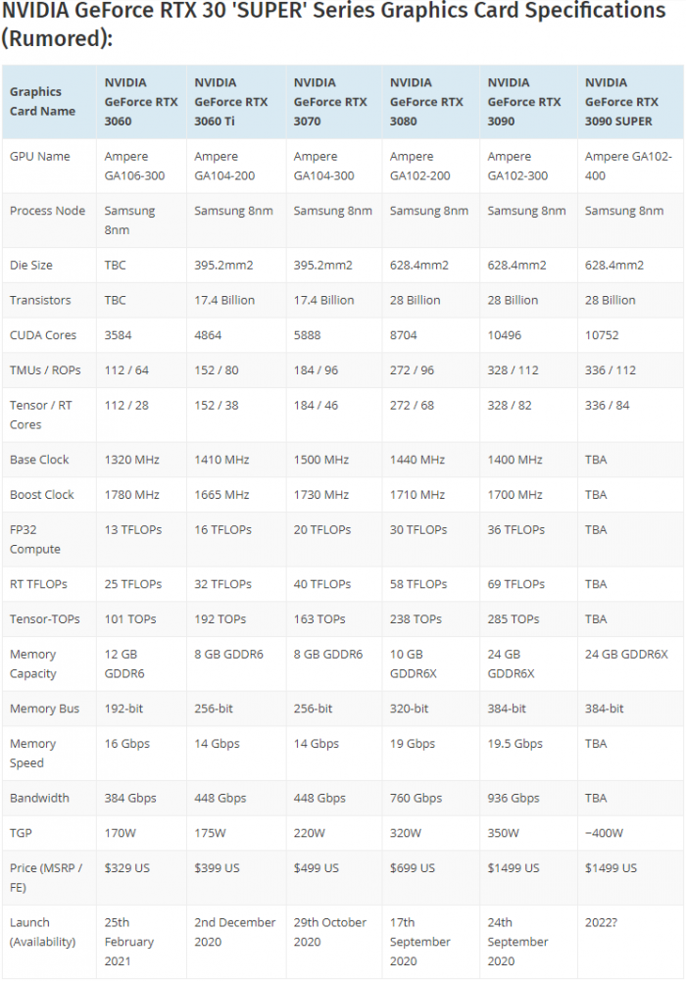Click the 10752 CUDA cores value

[602, 335]
